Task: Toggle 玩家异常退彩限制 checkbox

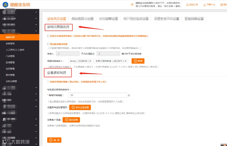Action: tap(48, 82)
